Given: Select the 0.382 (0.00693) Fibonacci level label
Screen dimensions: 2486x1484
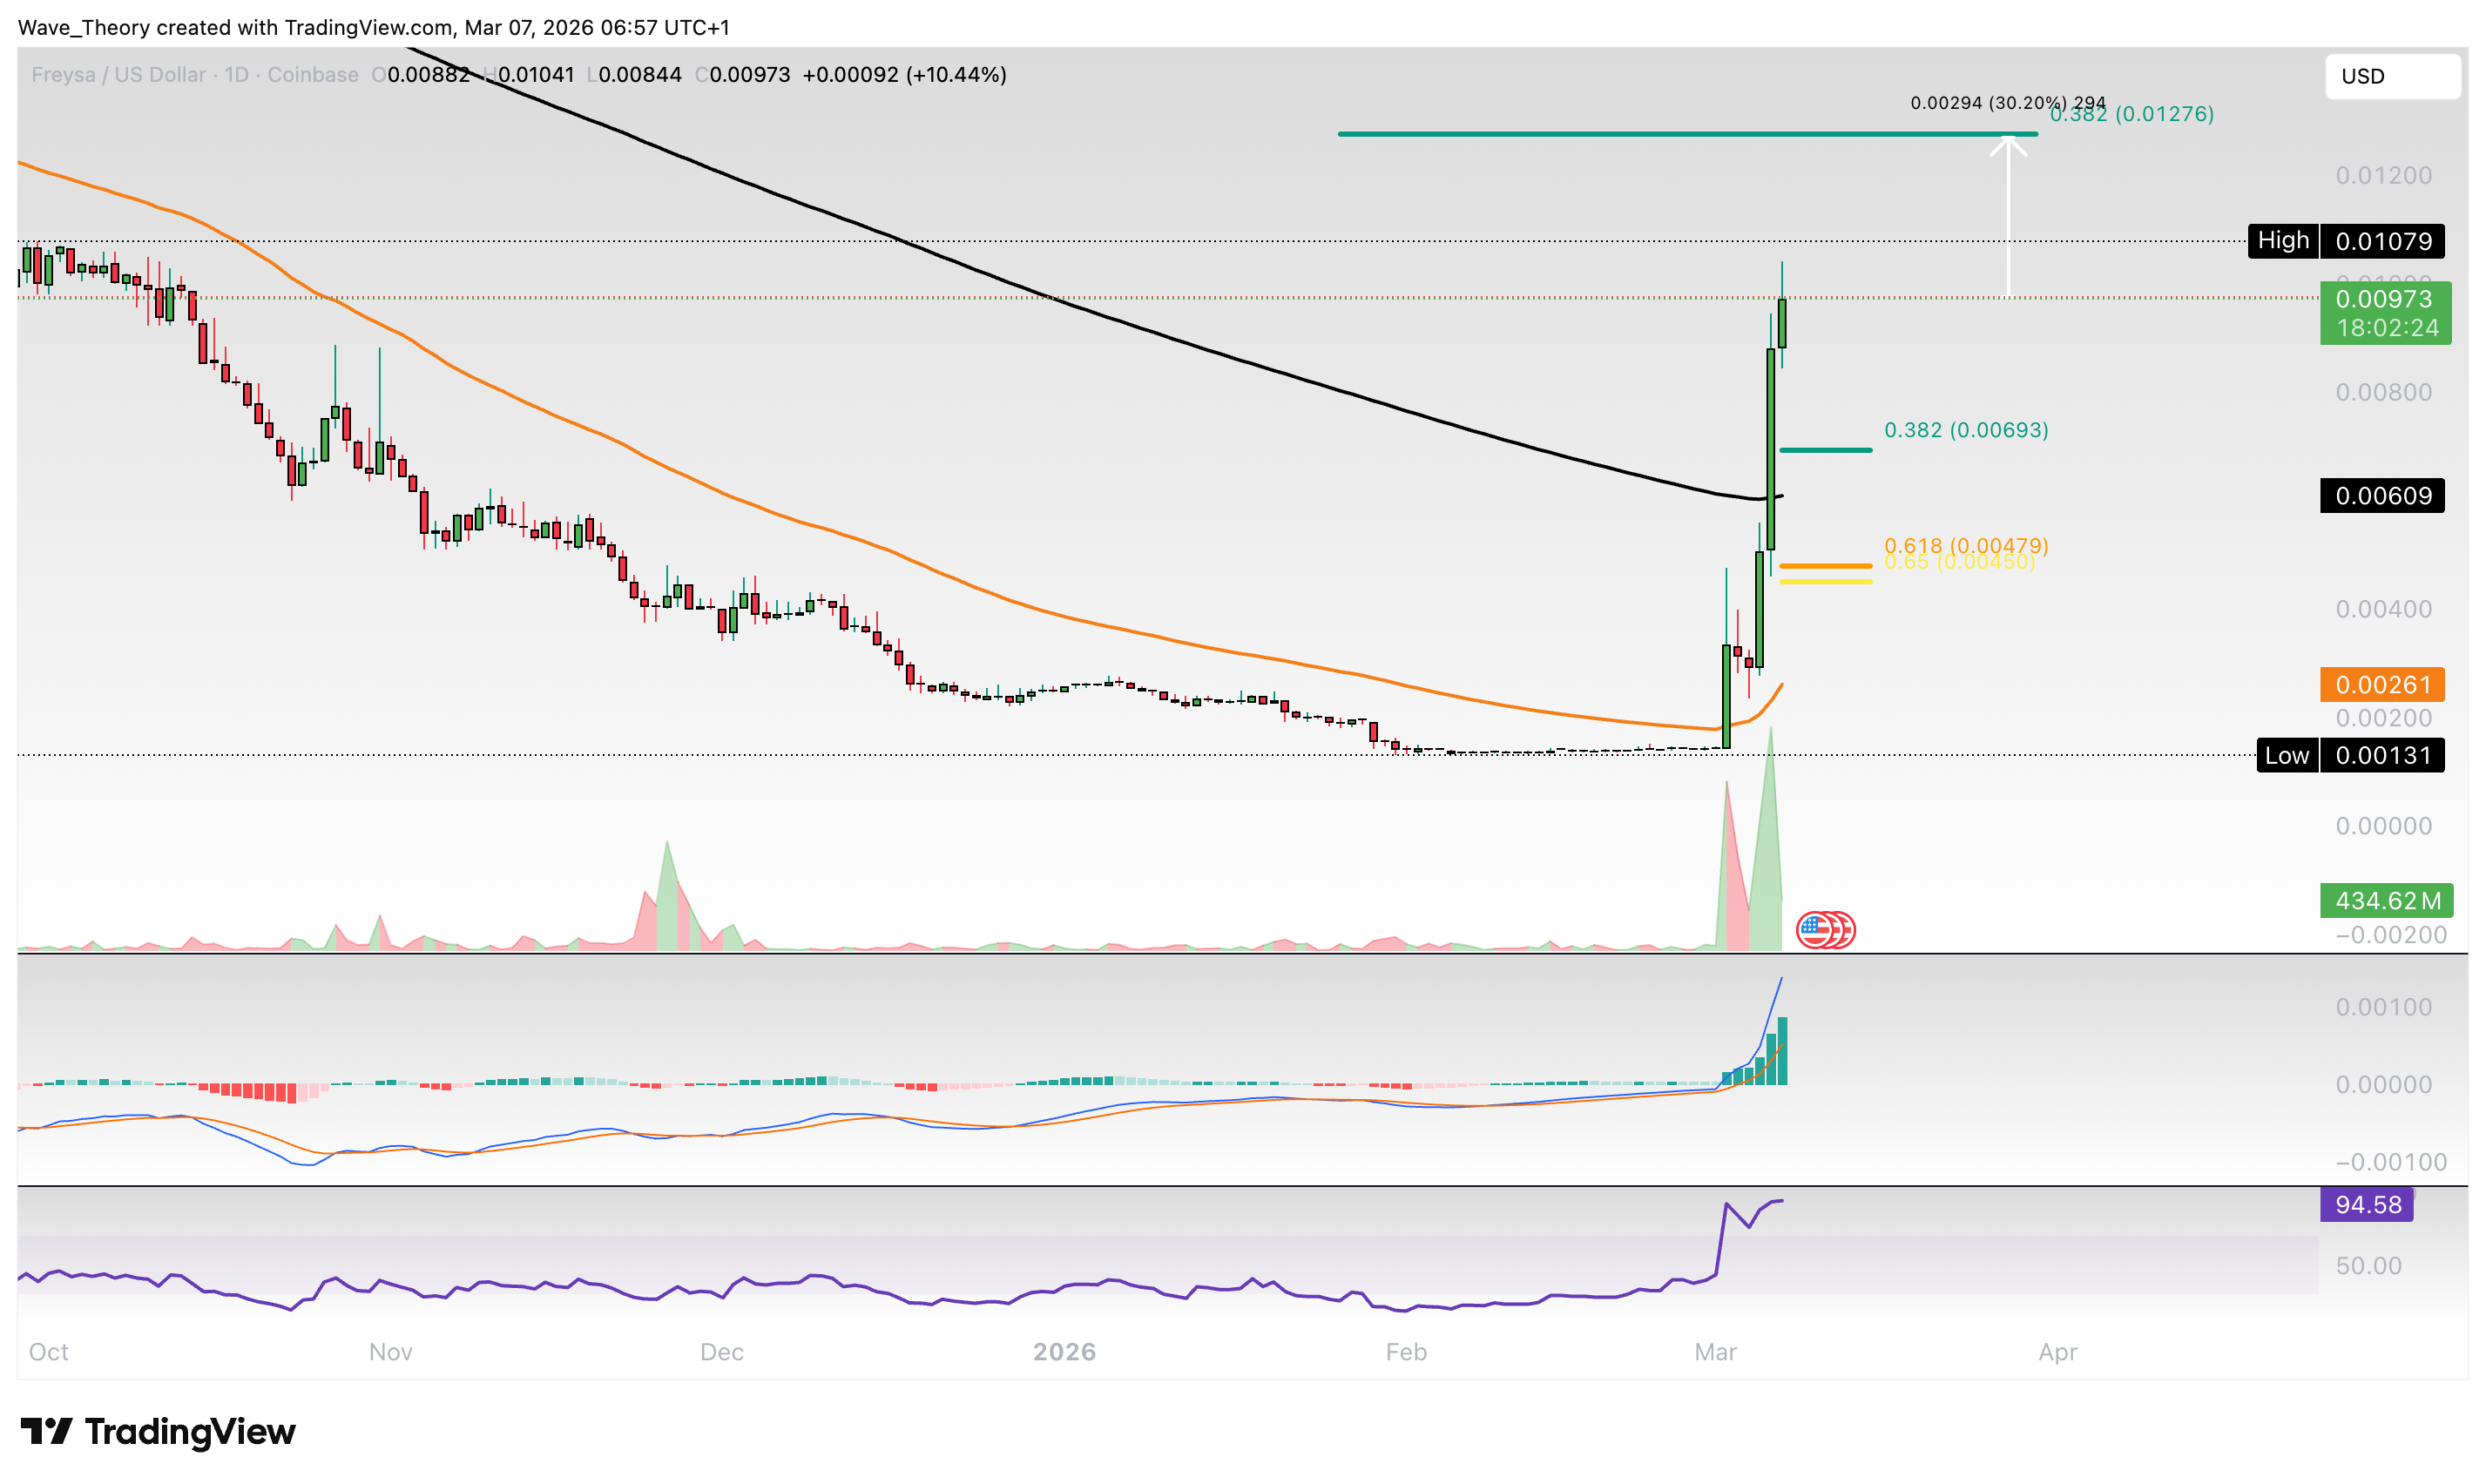Looking at the screenshot, I should [x=1965, y=430].
